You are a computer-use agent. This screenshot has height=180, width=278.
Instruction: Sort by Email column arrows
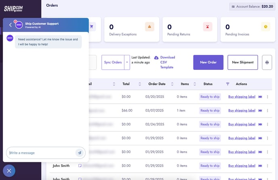pyautogui.click(x=114, y=84)
